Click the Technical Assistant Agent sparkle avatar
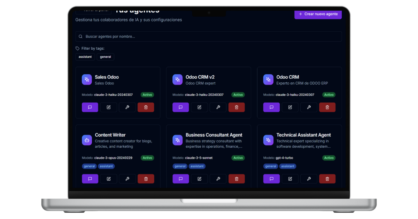 tap(268, 140)
